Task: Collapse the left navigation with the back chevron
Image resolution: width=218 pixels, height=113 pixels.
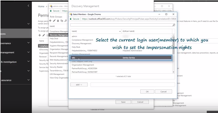Action: (28, 6)
